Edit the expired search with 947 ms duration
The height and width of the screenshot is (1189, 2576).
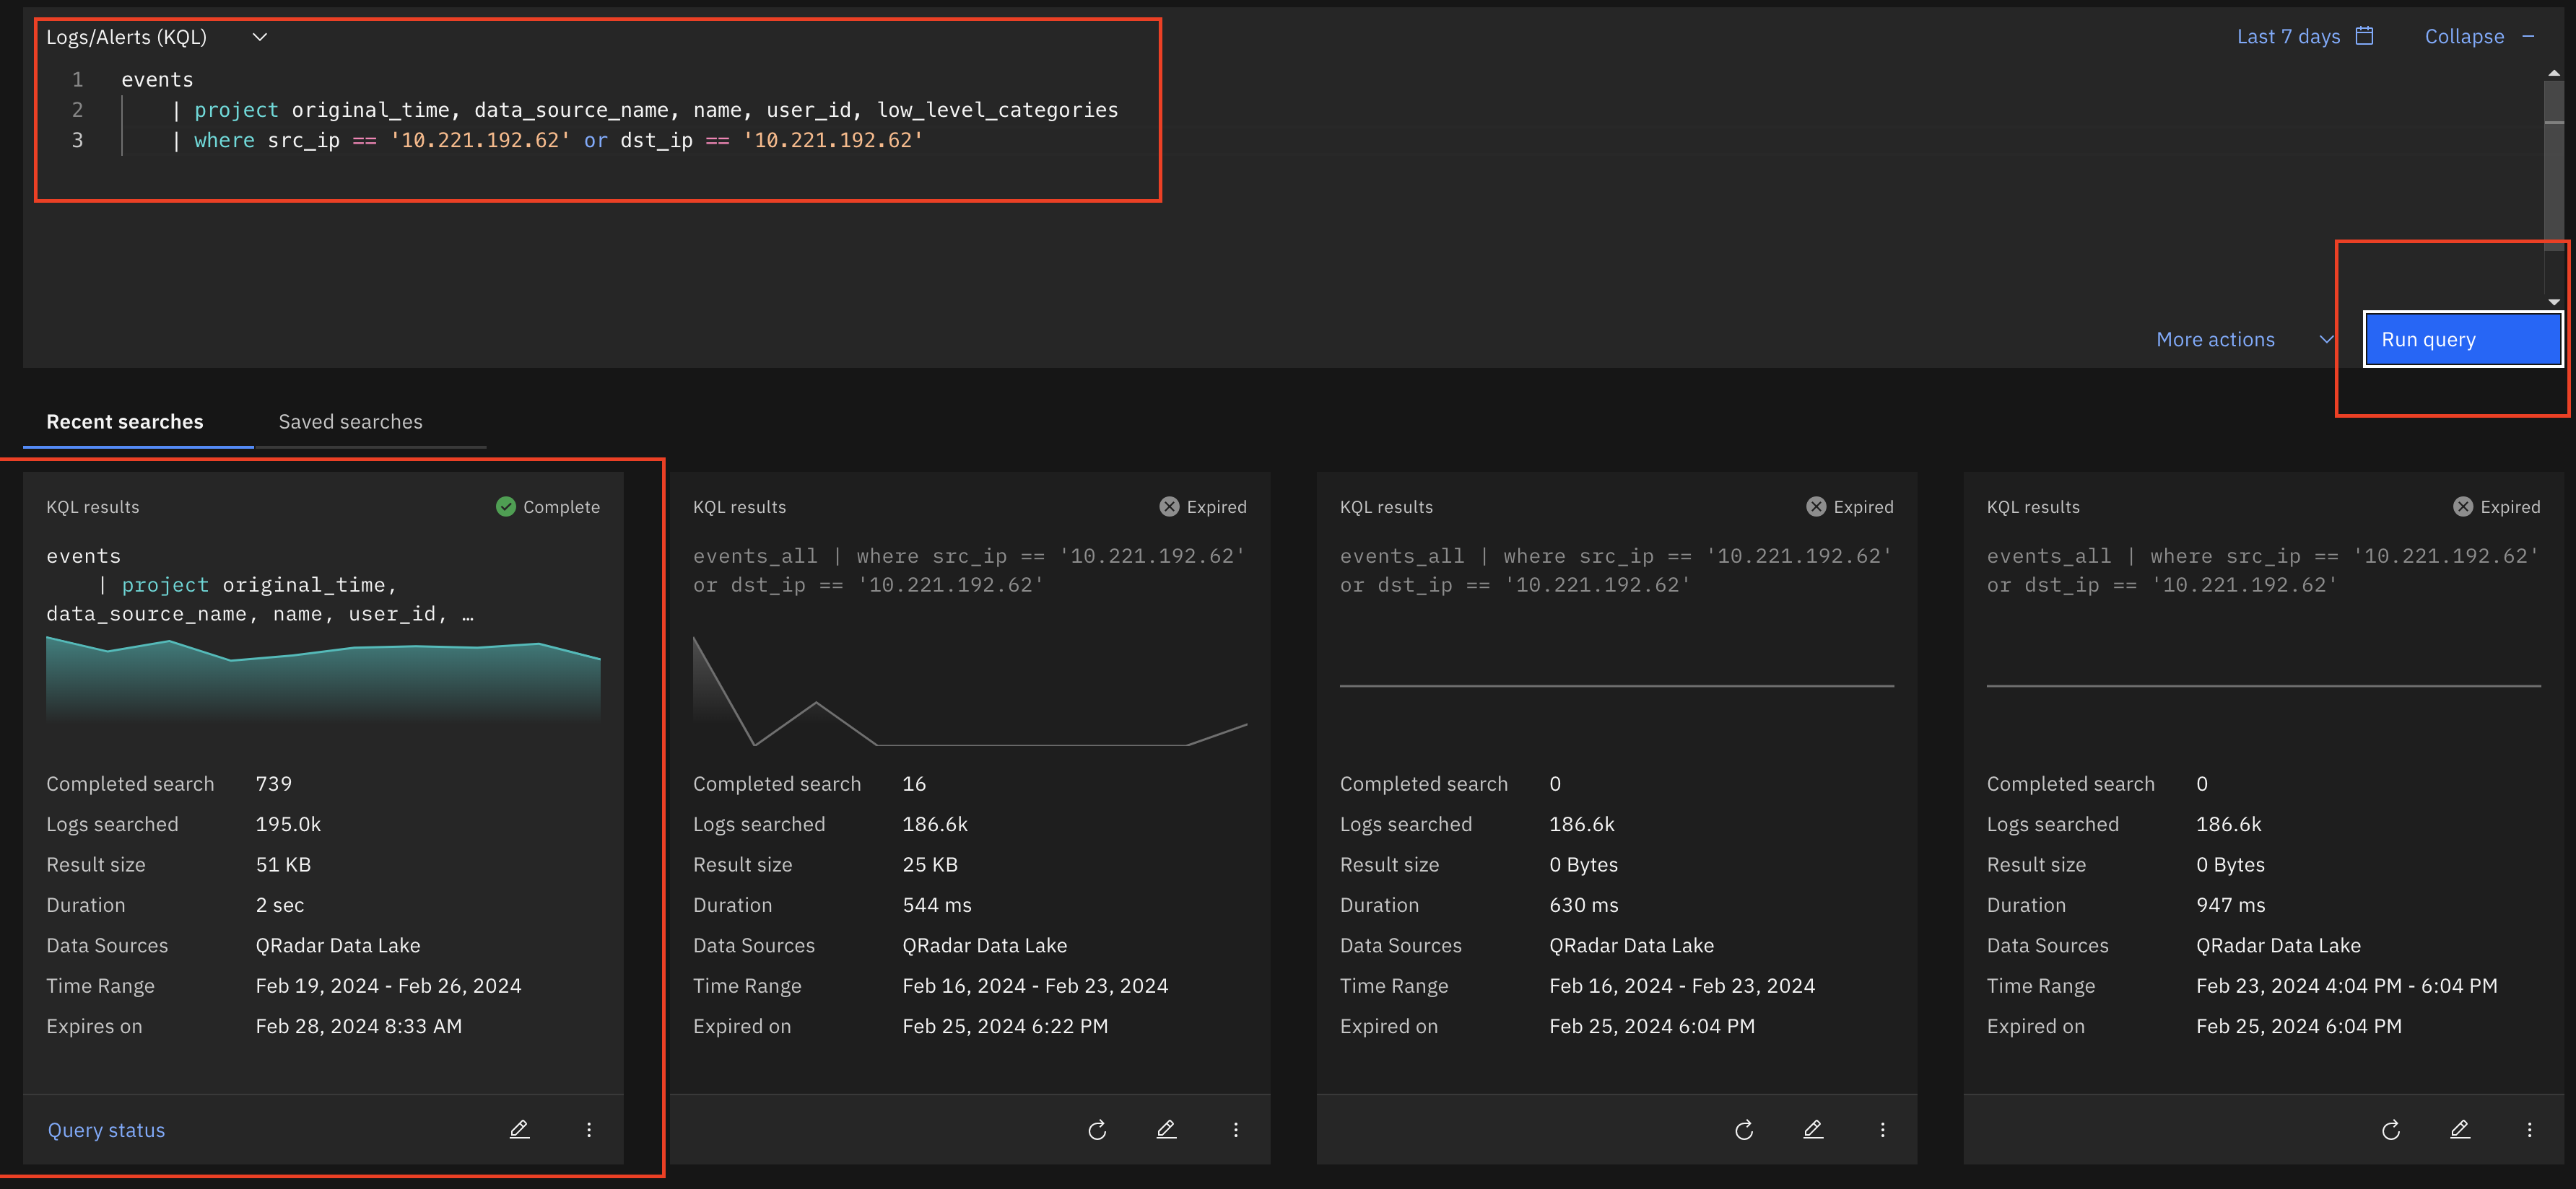click(x=2460, y=1130)
